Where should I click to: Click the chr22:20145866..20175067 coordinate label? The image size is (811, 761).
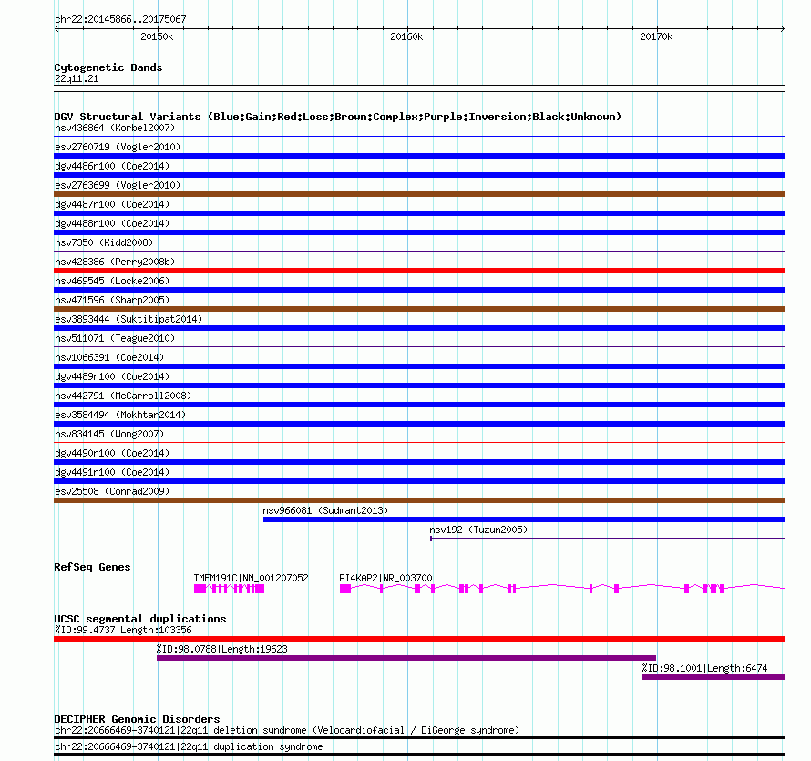tap(120, 20)
